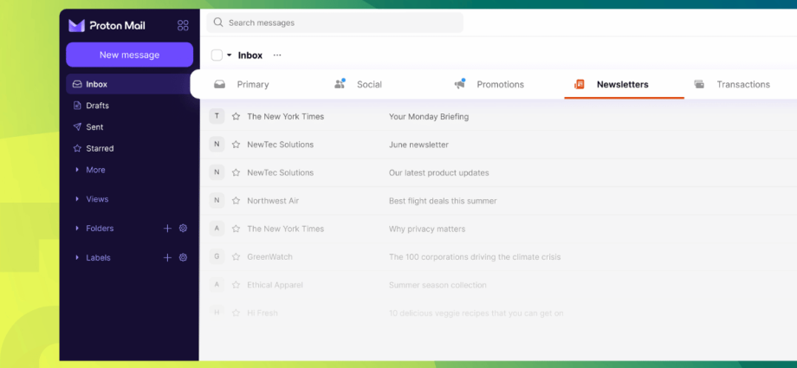Open '10 delicious veggie recipes' email
This screenshot has height=368, width=797.
pyautogui.click(x=476, y=313)
